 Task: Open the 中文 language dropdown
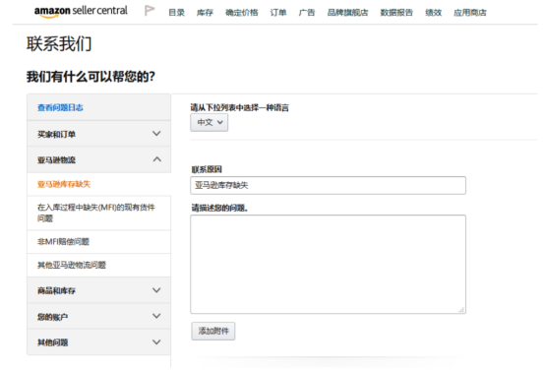(210, 122)
